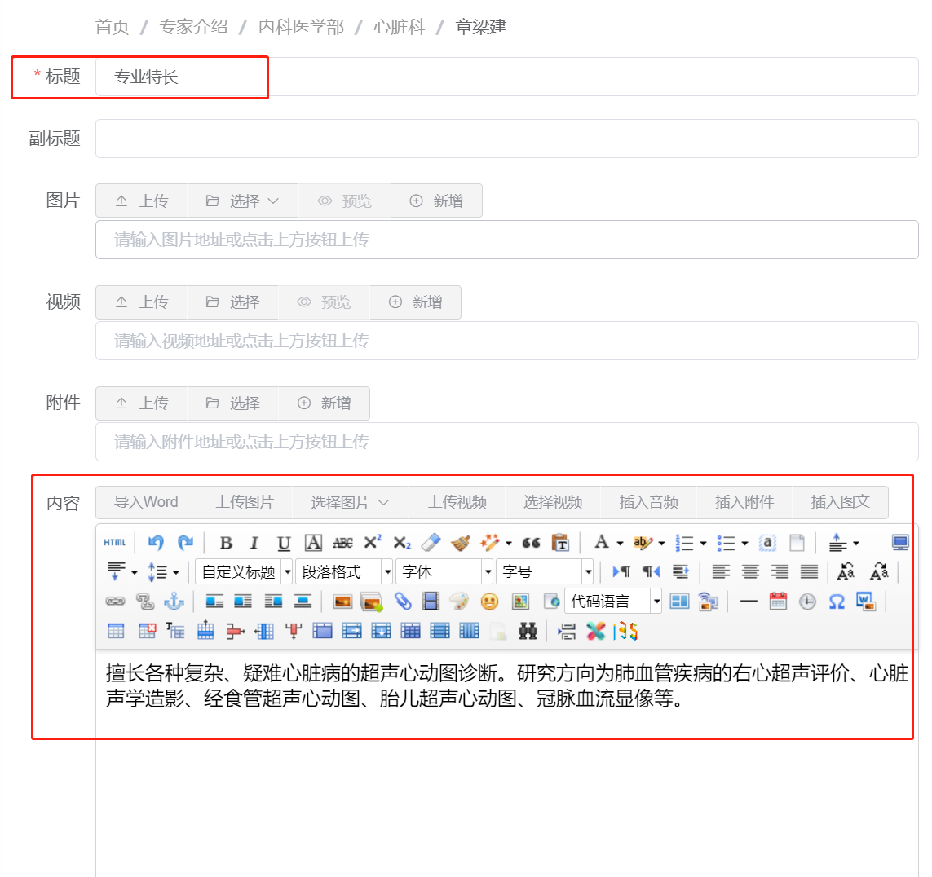Insert a blockquote using the quotation icon
The image size is (932, 877).
(x=531, y=542)
